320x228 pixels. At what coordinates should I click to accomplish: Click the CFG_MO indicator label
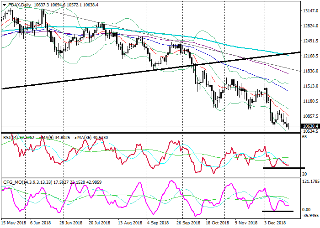tap(12, 181)
